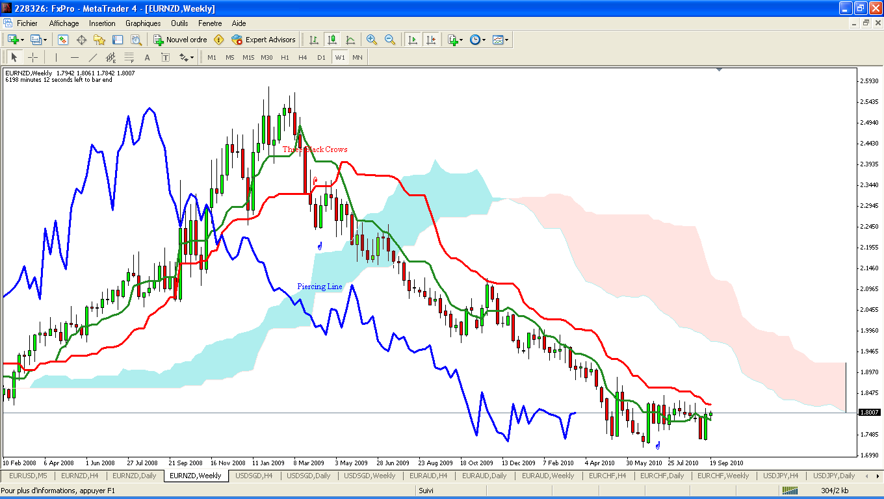The height and width of the screenshot is (499, 884).
Task: Click the Expert Advisors button
Action: [x=263, y=40]
